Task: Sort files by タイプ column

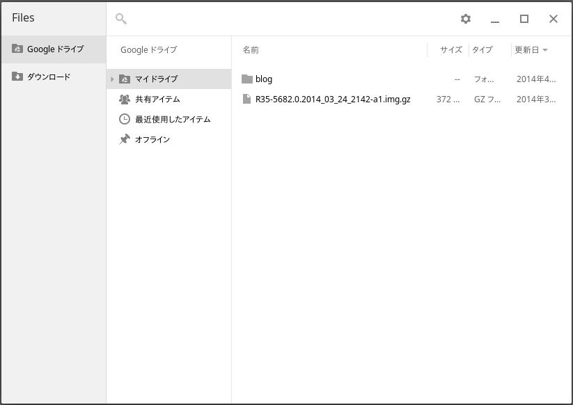Action: click(x=482, y=50)
